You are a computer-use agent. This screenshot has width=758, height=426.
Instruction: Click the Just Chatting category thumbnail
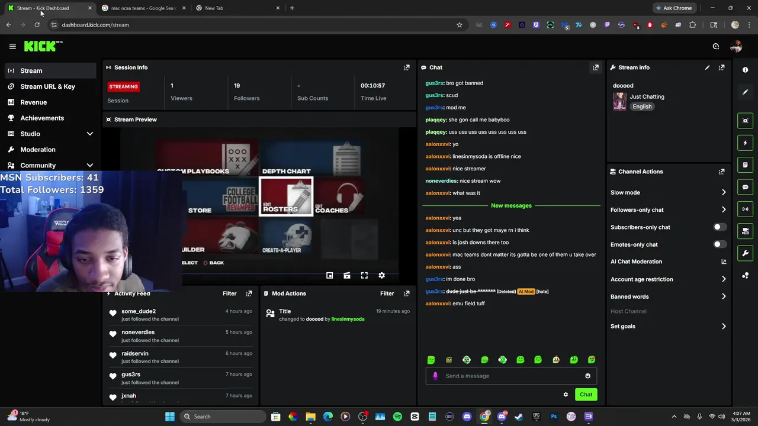(x=619, y=102)
